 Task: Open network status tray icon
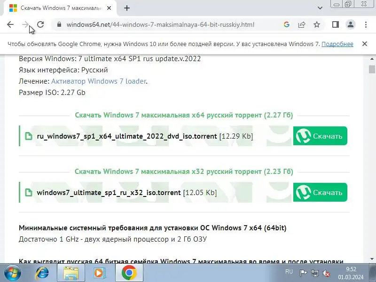coord(315,273)
